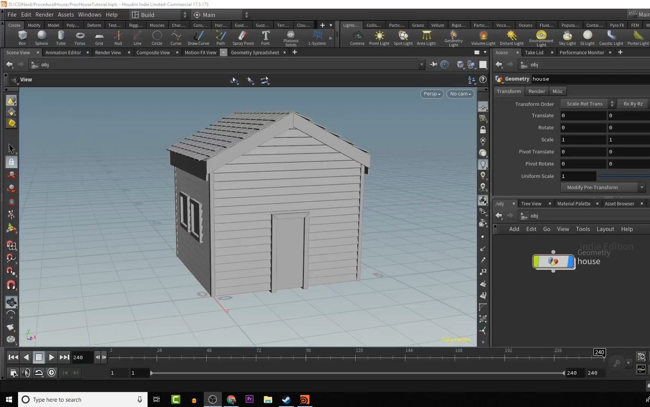Open the Modify Pre-Transform dropdown

coord(603,187)
